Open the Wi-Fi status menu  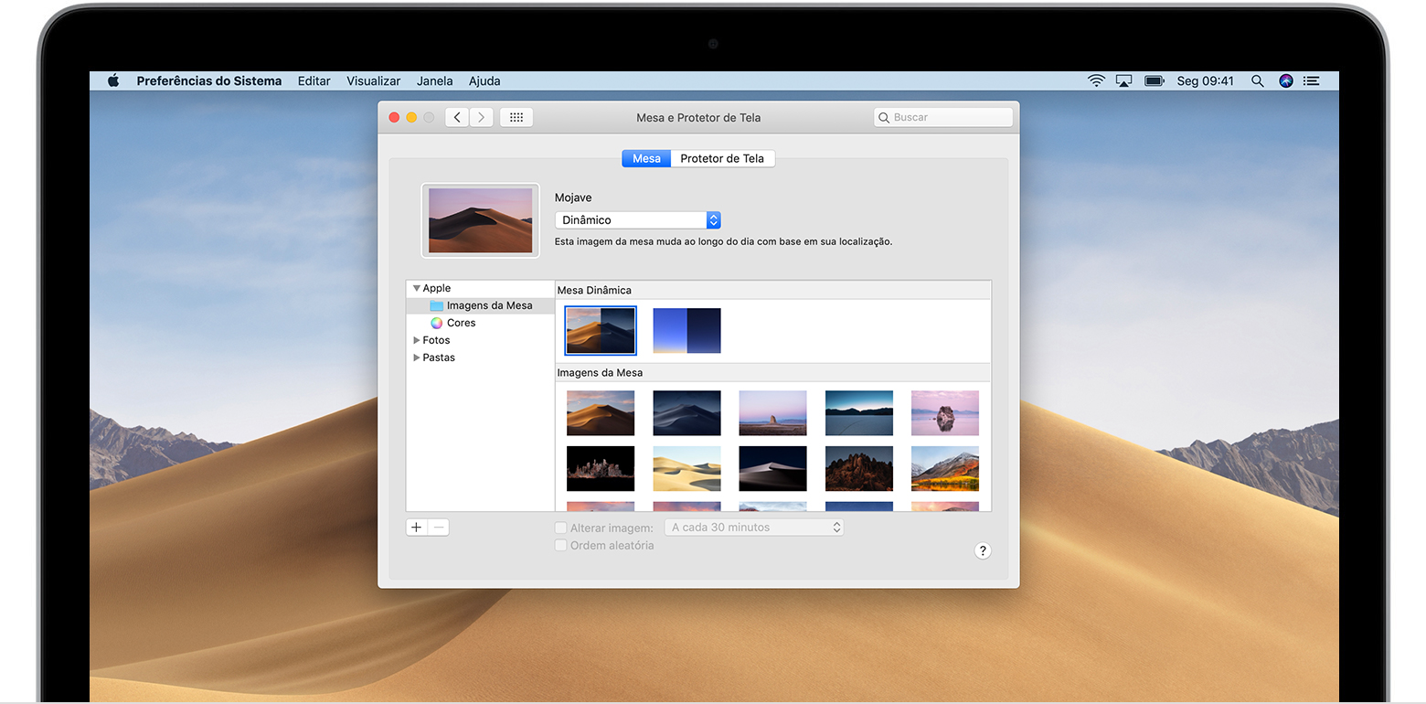tap(1096, 80)
